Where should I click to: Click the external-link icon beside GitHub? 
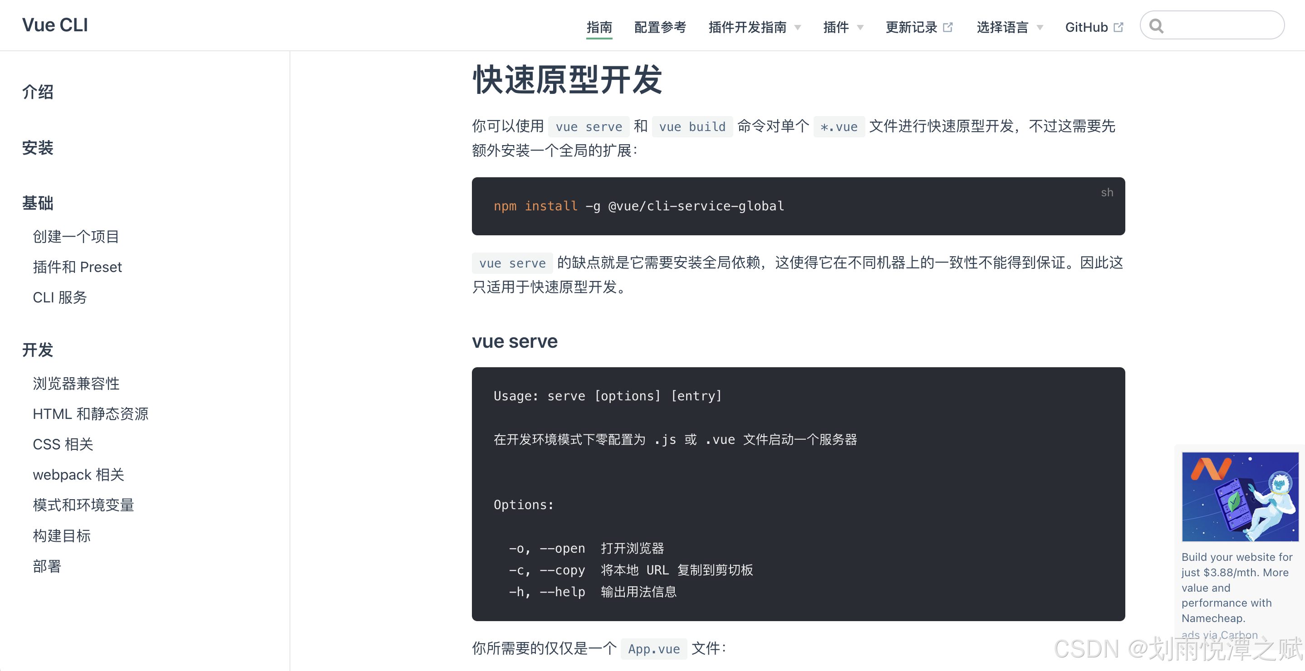[1119, 27]
